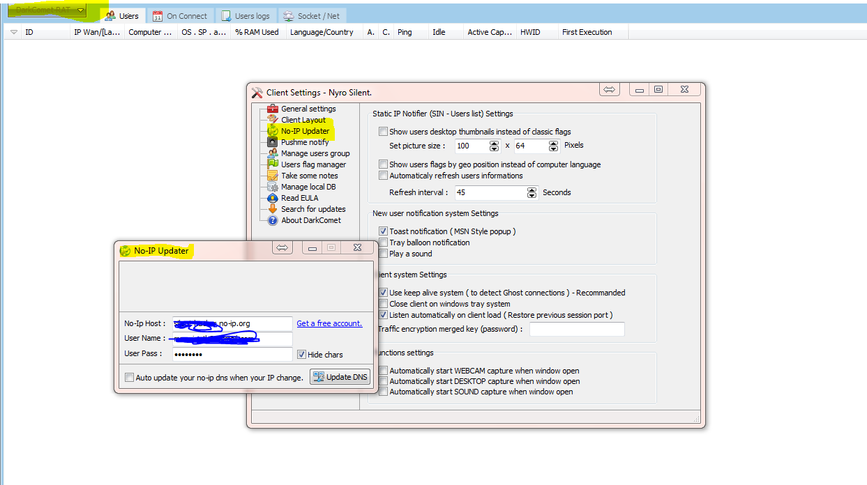
Task: Click the No-Ip Host input field
Action: [232, 323]
